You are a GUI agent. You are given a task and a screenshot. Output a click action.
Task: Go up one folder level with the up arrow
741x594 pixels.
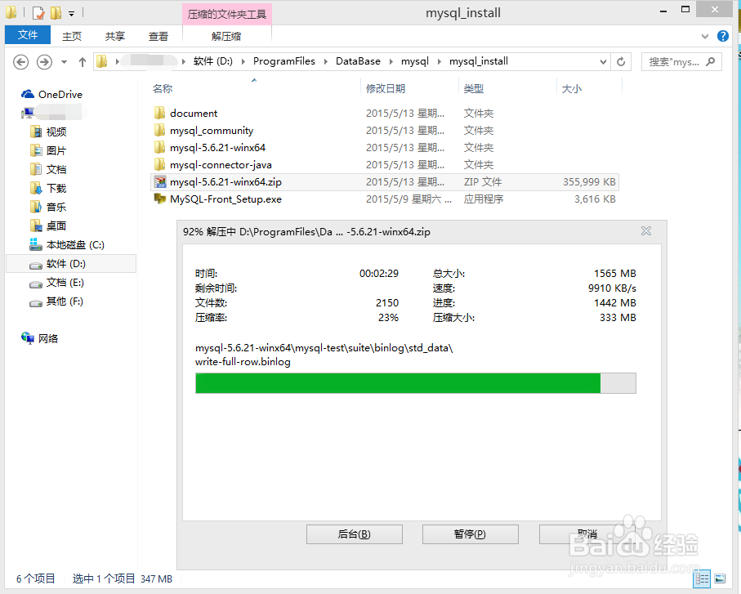click(x=82, y=61)
